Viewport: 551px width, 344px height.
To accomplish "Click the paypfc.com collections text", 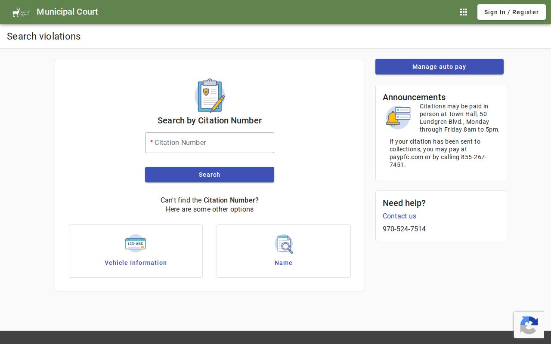I will [x=438, y=153].
